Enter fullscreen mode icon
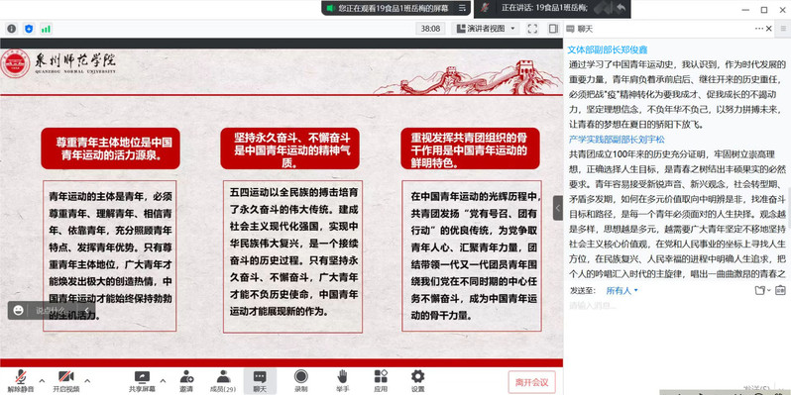The height and width of the screenshot is (395, 791). click(532, 29)
